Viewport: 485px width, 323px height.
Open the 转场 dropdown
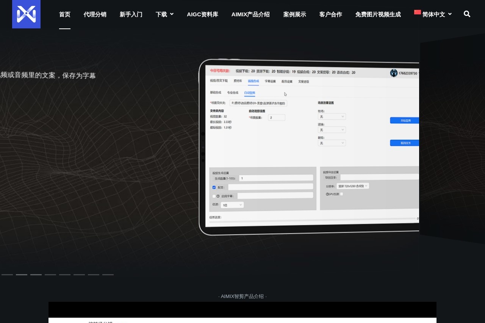point(332,117)
